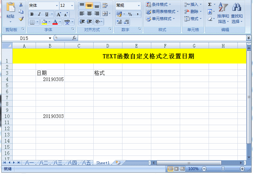Click Clear eraser icon

pyautogui.click(x=210, y=19)
